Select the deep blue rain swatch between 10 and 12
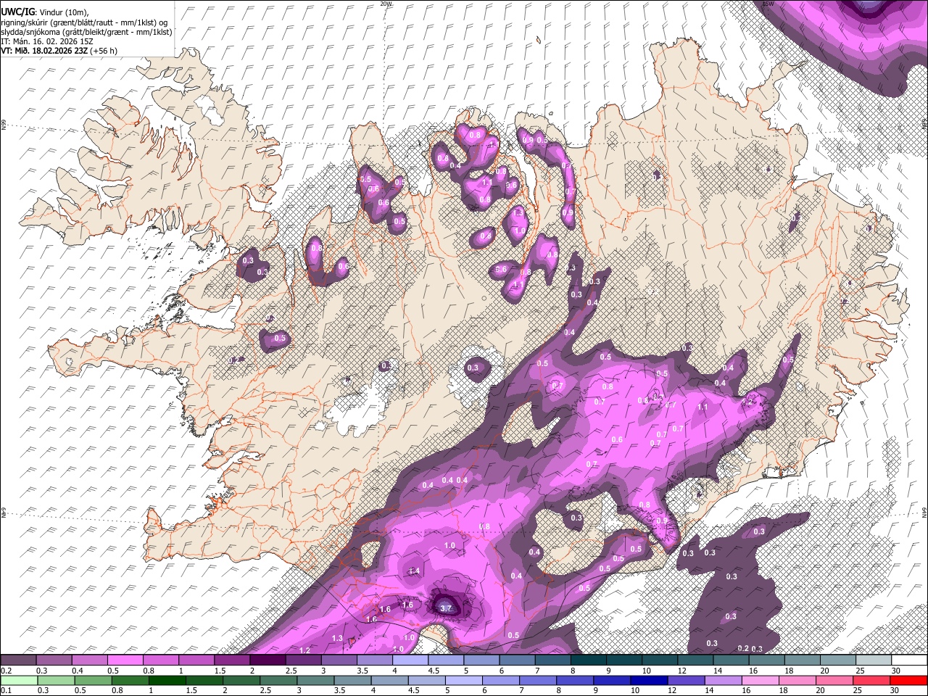The image size is (928, 696). pyautogui.click(x=649, y=680)
